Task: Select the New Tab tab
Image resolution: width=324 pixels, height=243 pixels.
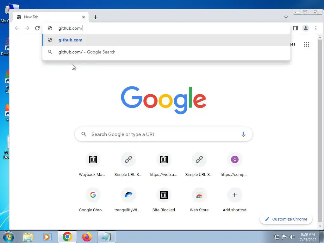Action: [x=51, y=17]
